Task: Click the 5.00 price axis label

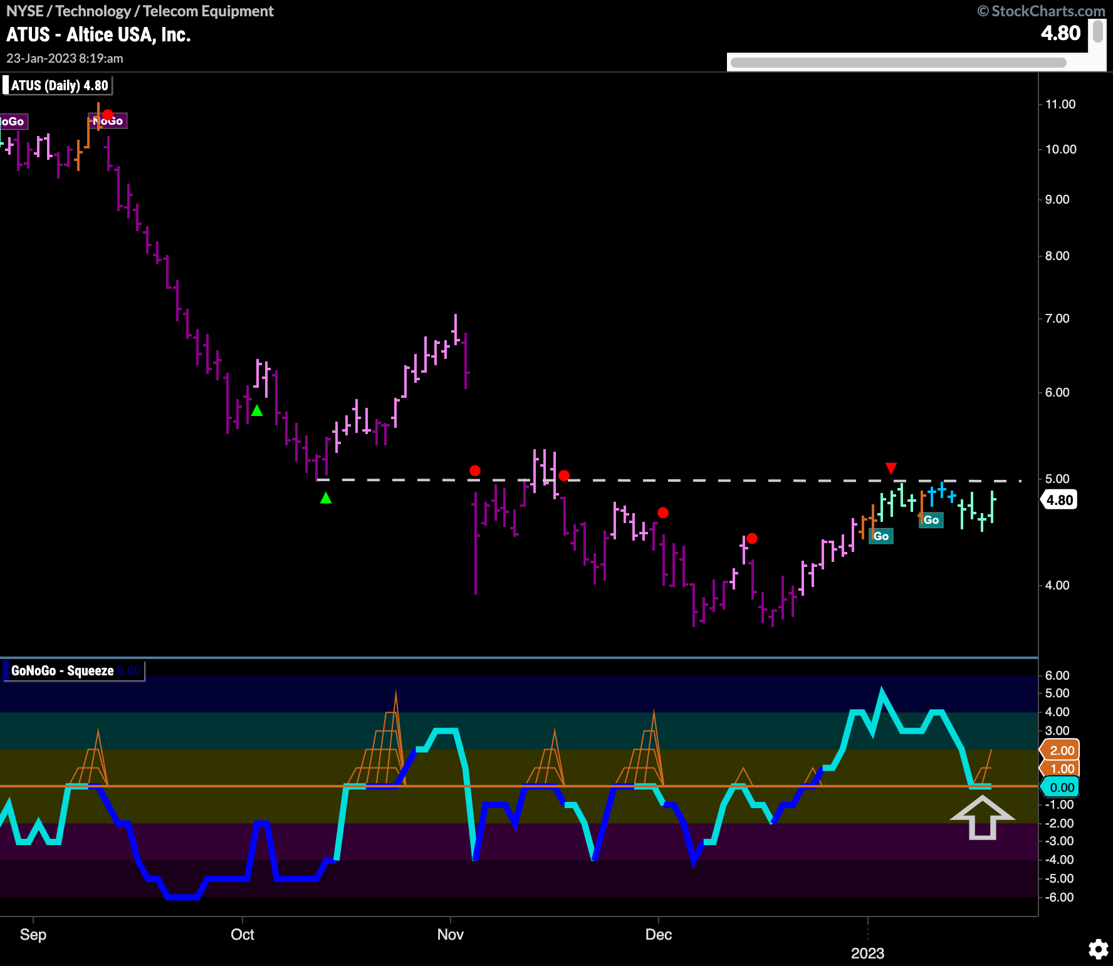Action: [1057, 479]
